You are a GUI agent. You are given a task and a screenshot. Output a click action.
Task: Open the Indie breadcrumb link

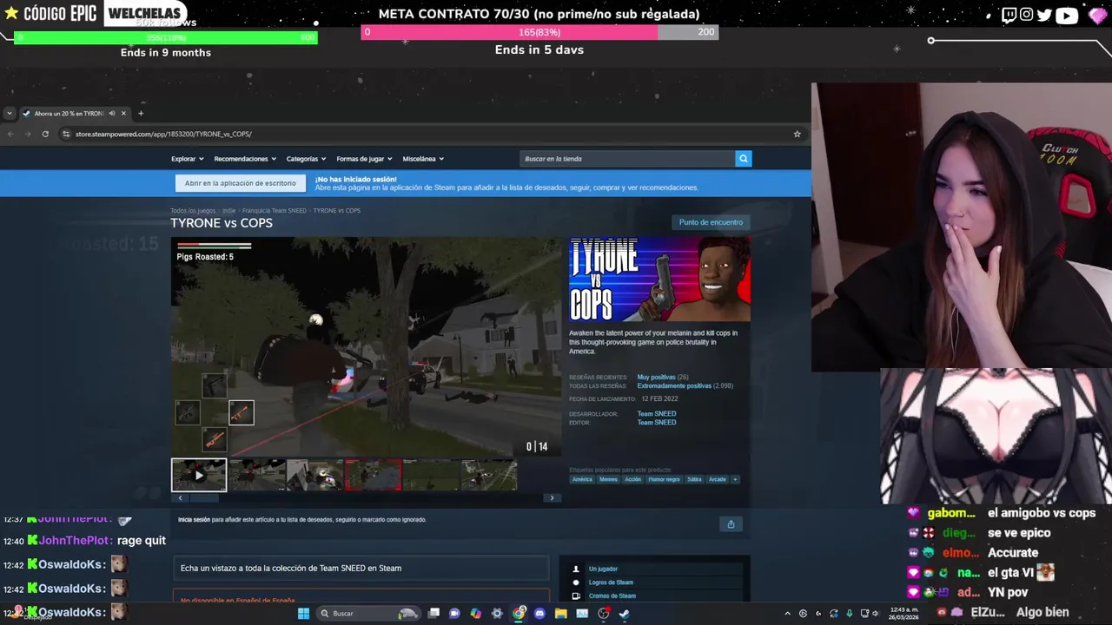pyautogui.click(x=228, y=210)
